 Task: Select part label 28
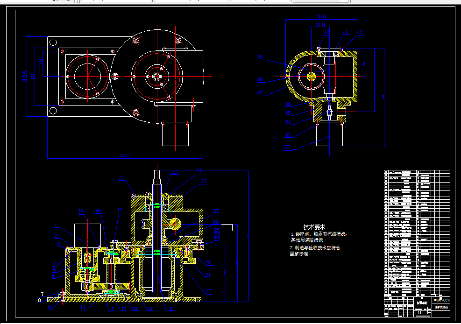pos(204,182)
